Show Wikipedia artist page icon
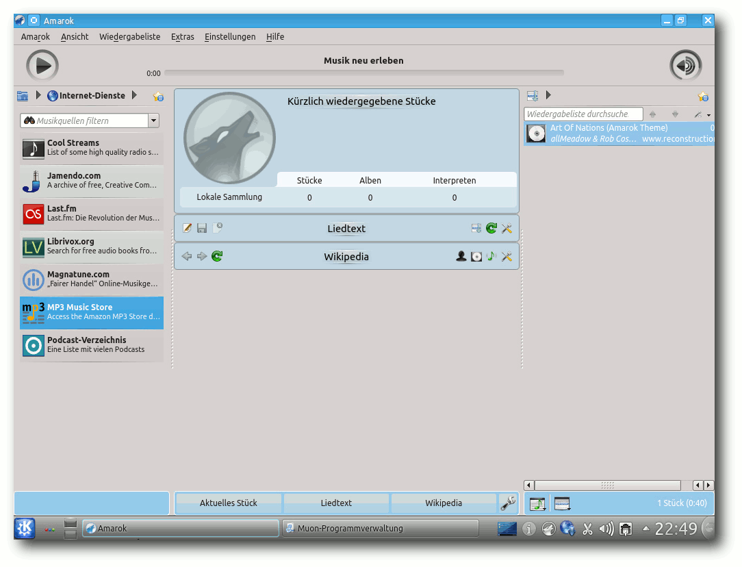Viewport: 742px width, 567px height. pyautogui.click(x=461, y=257)
